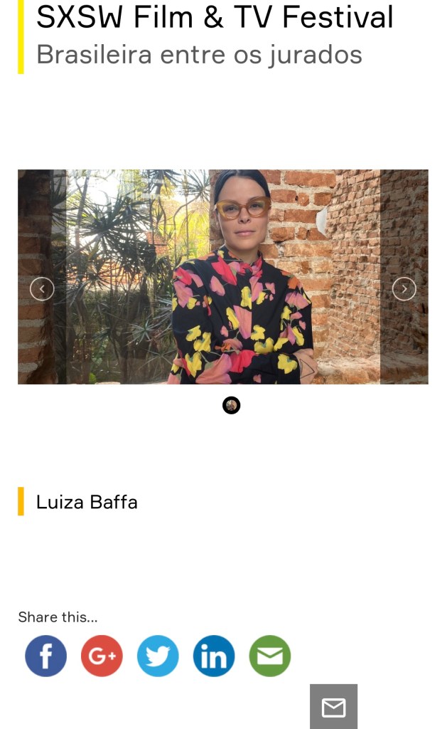This screenshot has width=447, height=729.
Task: Click the SXSW Film & TV Festival headline
Action: pyautogui.click(x=215, y=17)
